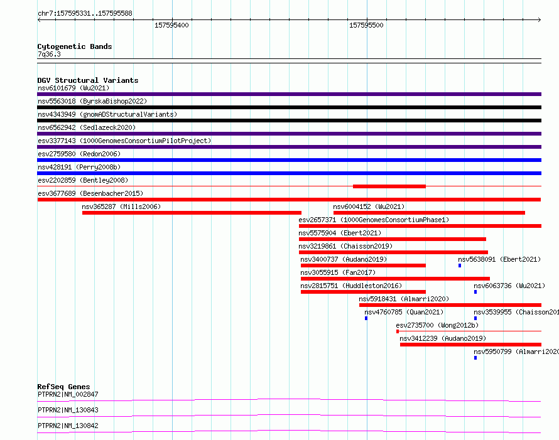
Task: Click the nsv4760785 (Quan2021) label
Action: click(404, 312)
